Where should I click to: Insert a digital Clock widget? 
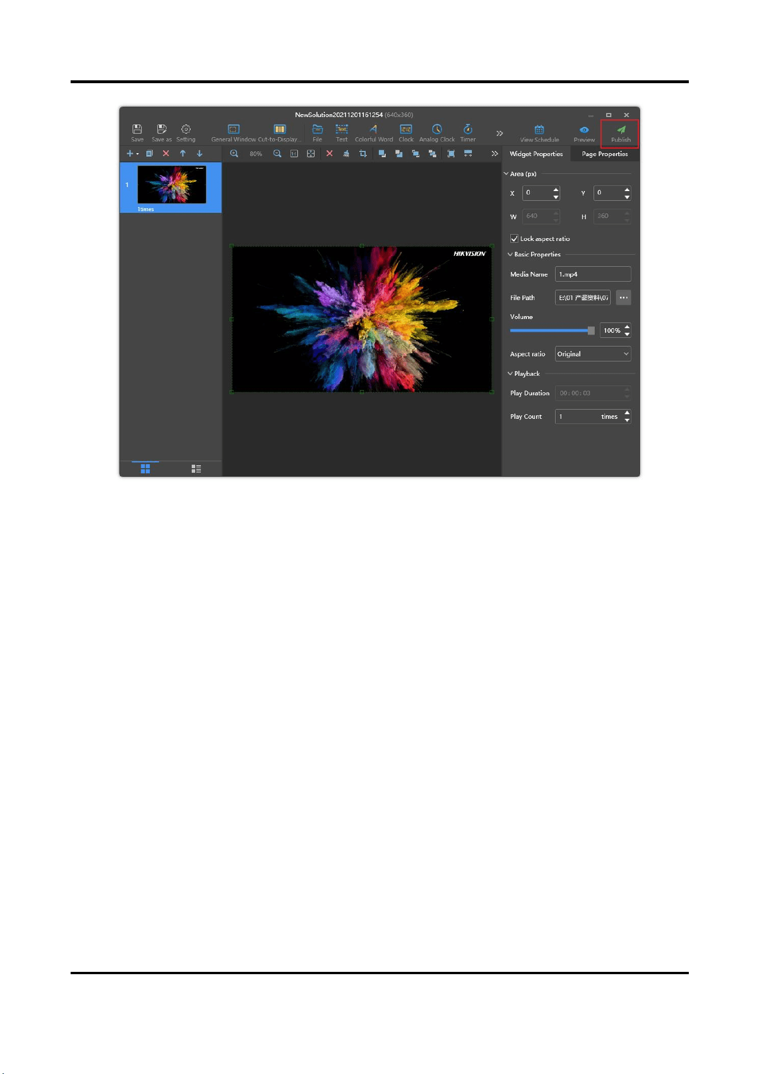406,133
